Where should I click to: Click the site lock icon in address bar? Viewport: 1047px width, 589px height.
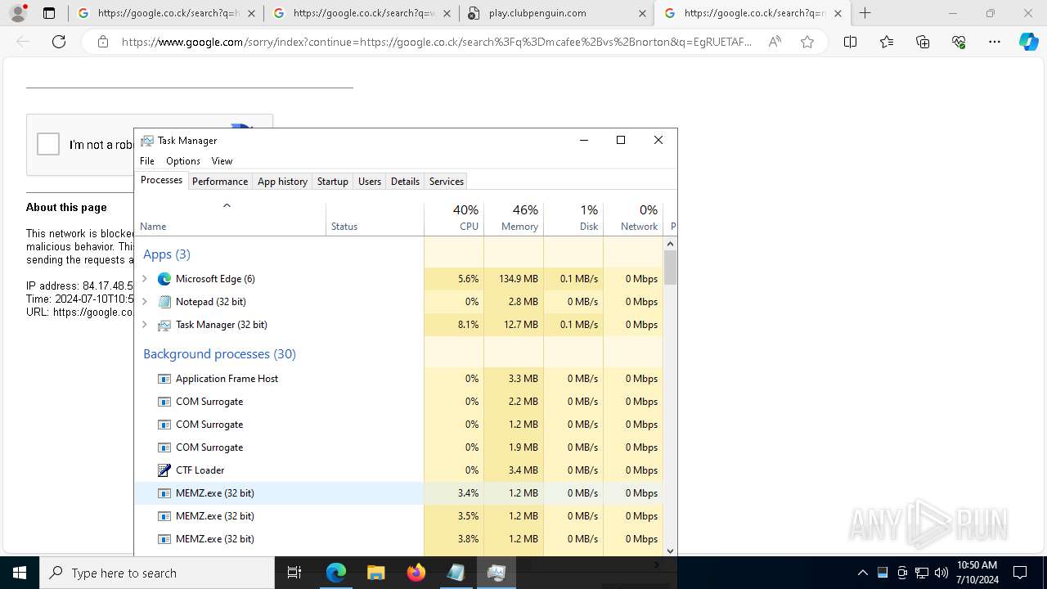click(103, 42)
